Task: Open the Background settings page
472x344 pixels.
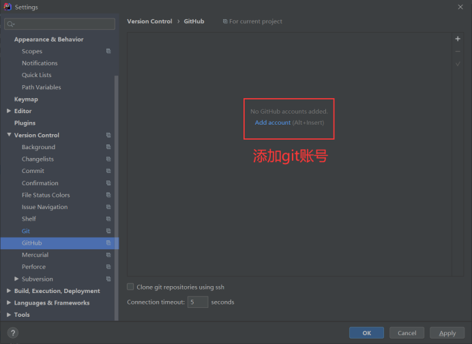Action: [38, 147]
